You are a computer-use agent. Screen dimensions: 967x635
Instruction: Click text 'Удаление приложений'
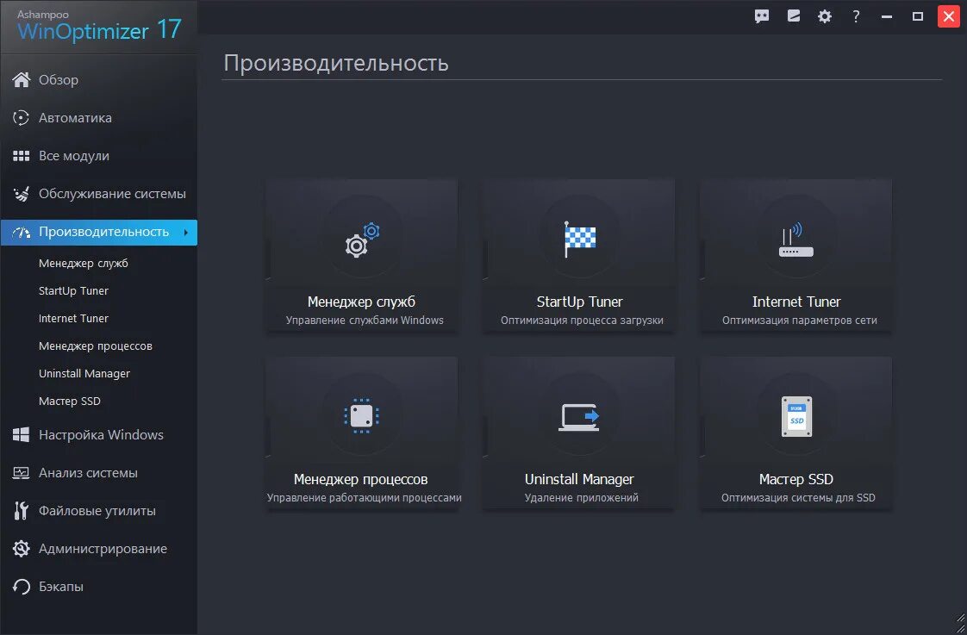pos(582,498)
